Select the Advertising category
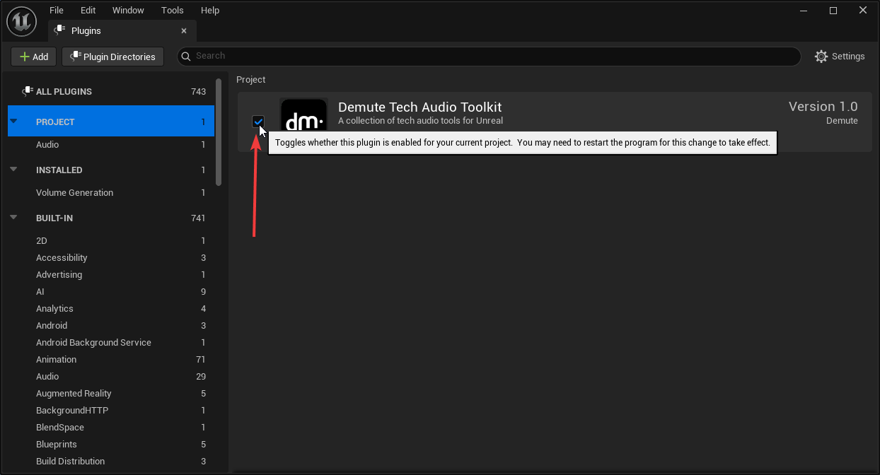This screenshot has width=880, height=475. coord(111,275)
